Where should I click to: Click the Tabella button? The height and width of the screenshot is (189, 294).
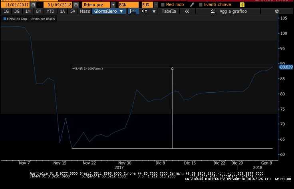point(169,11)
